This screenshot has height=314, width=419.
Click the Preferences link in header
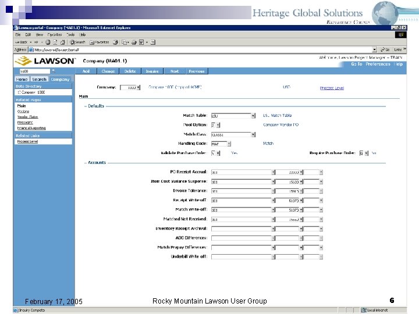coord(378,64)
